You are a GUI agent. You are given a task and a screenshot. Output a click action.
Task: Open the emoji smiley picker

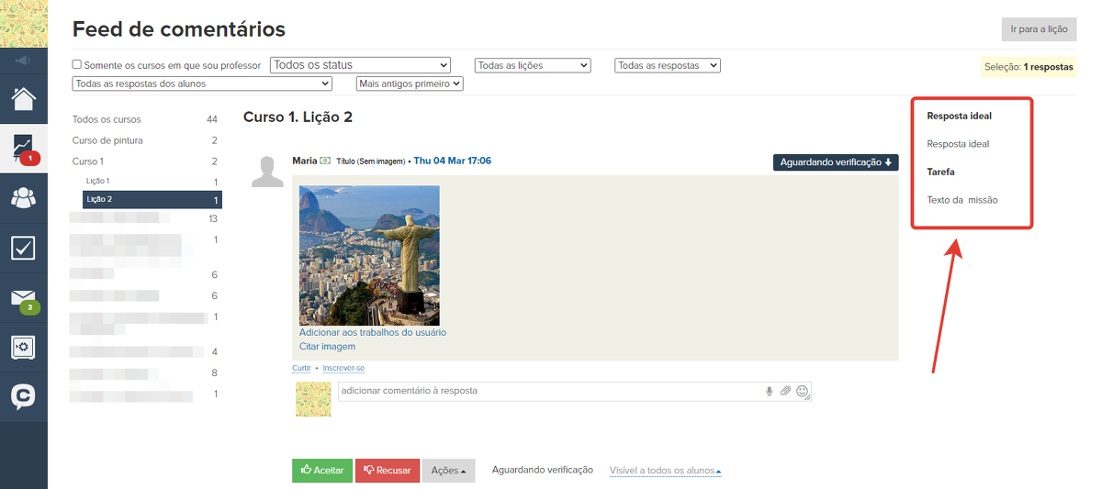802,392
